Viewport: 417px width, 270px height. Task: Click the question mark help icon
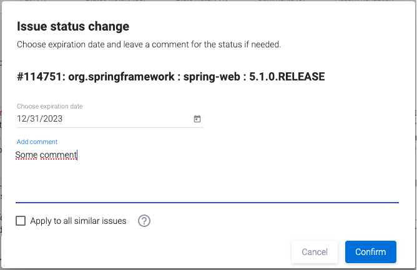144,221
